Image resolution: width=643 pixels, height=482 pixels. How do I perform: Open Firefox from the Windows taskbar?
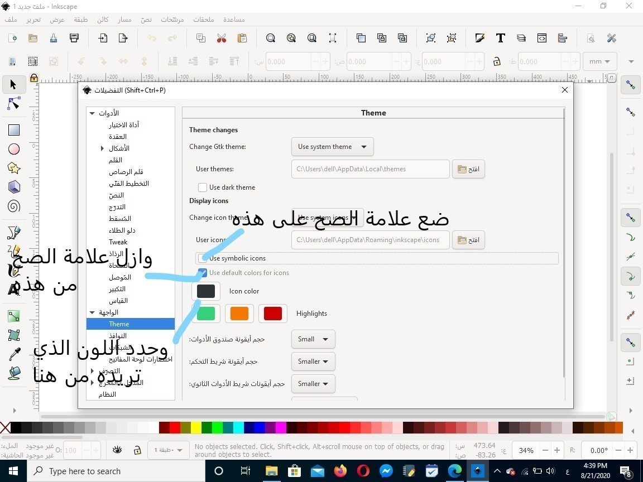coord(340,471)
